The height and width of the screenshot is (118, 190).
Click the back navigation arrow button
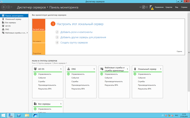tap(4, 7)
